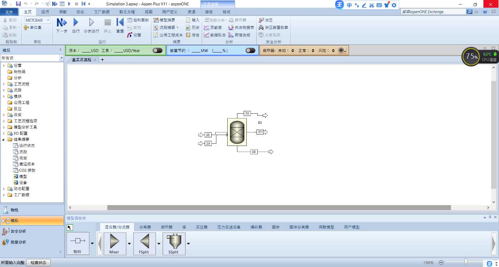Viewport: 499px width, 267px height.
Task: Switch to the 经济 ribbon tab
Action: [x=45, y=12]
